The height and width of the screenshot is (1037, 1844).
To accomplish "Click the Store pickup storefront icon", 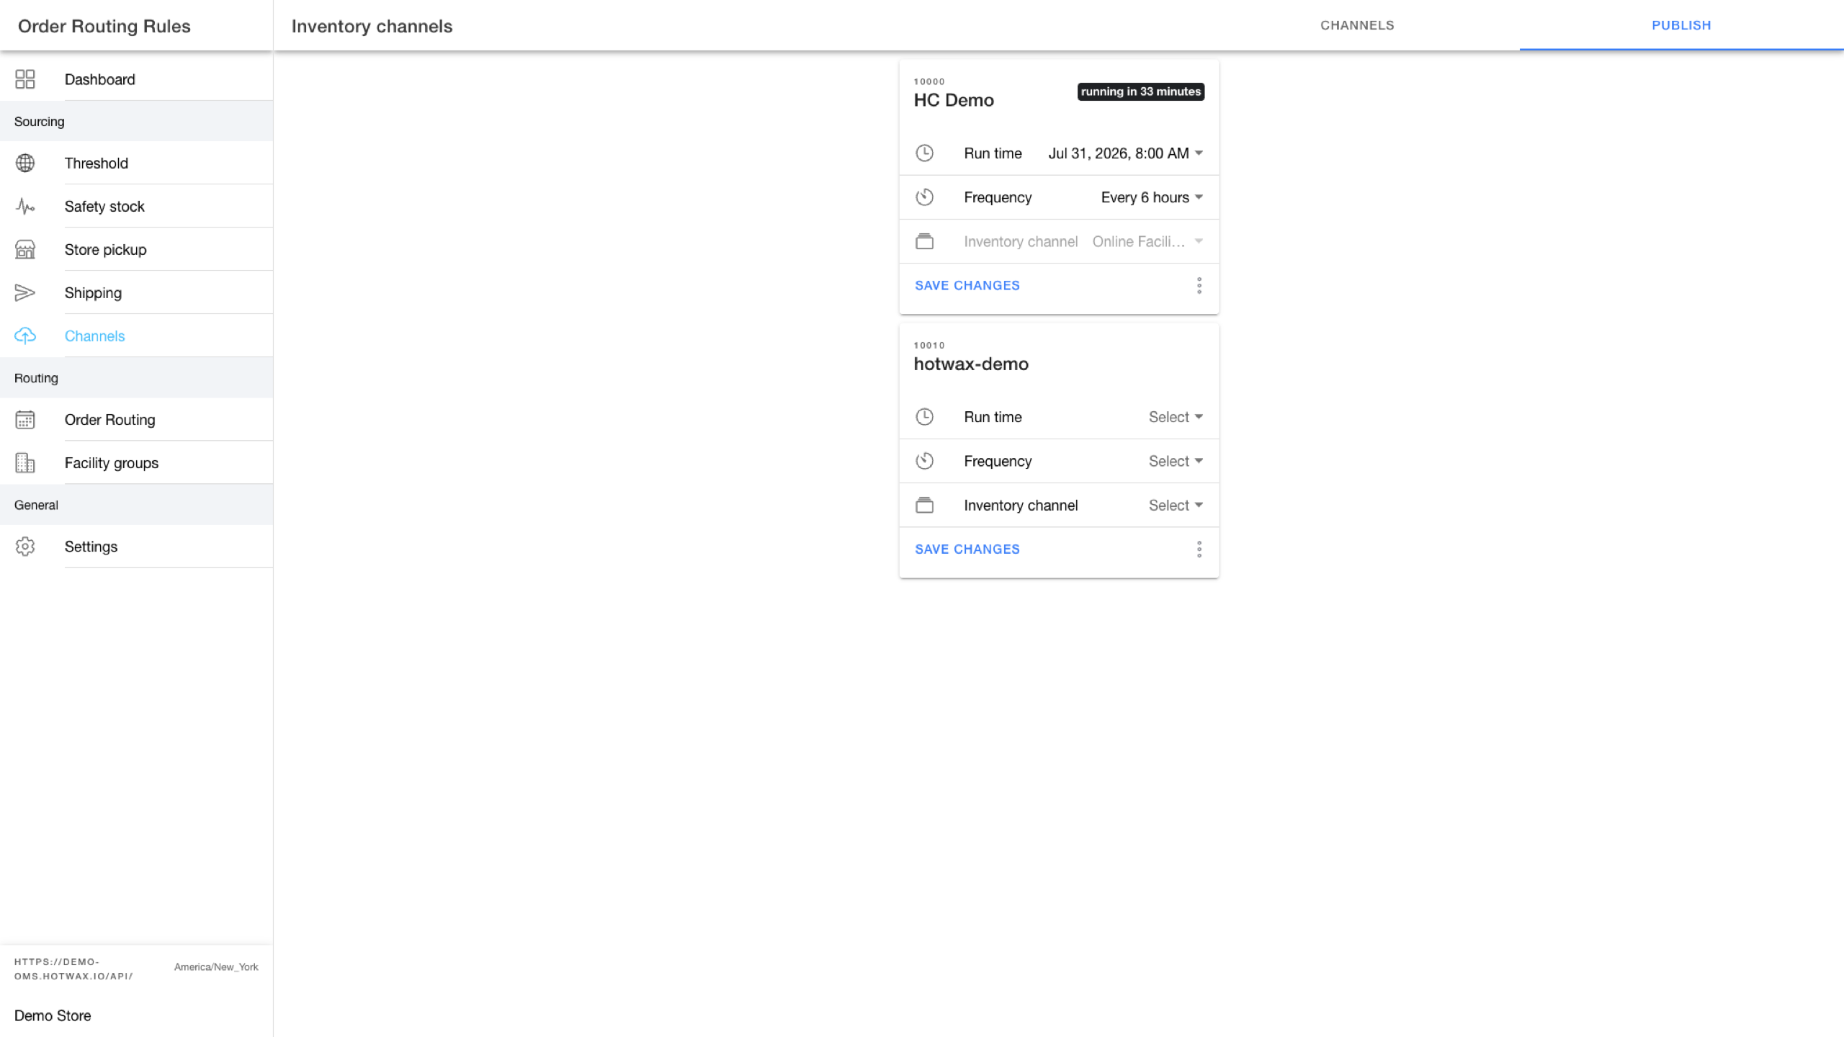I will 25,249.
